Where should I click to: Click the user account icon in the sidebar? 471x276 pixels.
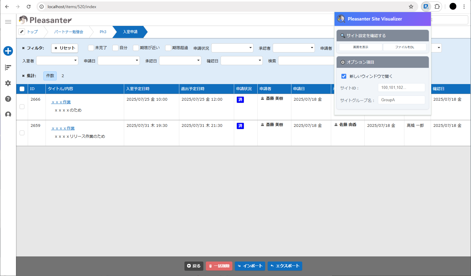tap(8, 114)
